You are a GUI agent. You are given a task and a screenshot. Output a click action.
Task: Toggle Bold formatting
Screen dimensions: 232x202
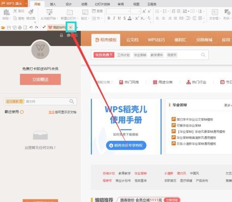coord(109,18)
